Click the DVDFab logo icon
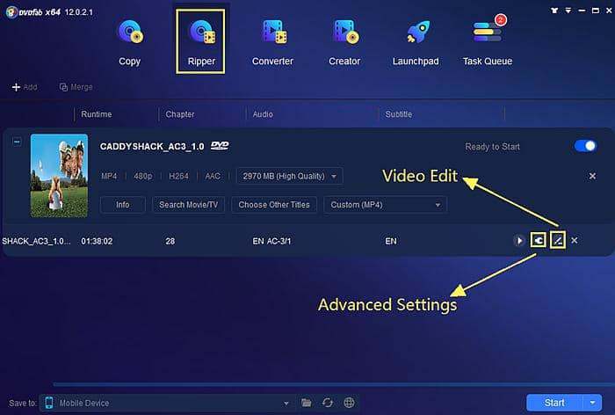This screenshot has height=415, width=615. tap(11, 12)
